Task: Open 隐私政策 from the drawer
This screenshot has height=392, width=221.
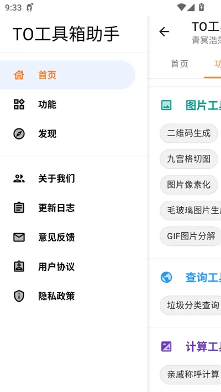Action: (67, 296)
